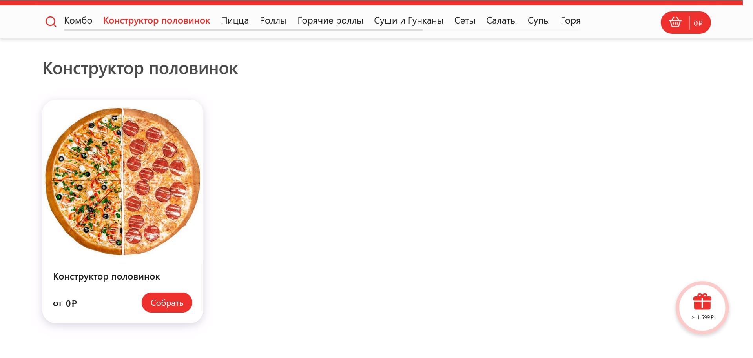Open Суши и Гунканы category
The image size is (753, 358).
[x=408, y=20]
